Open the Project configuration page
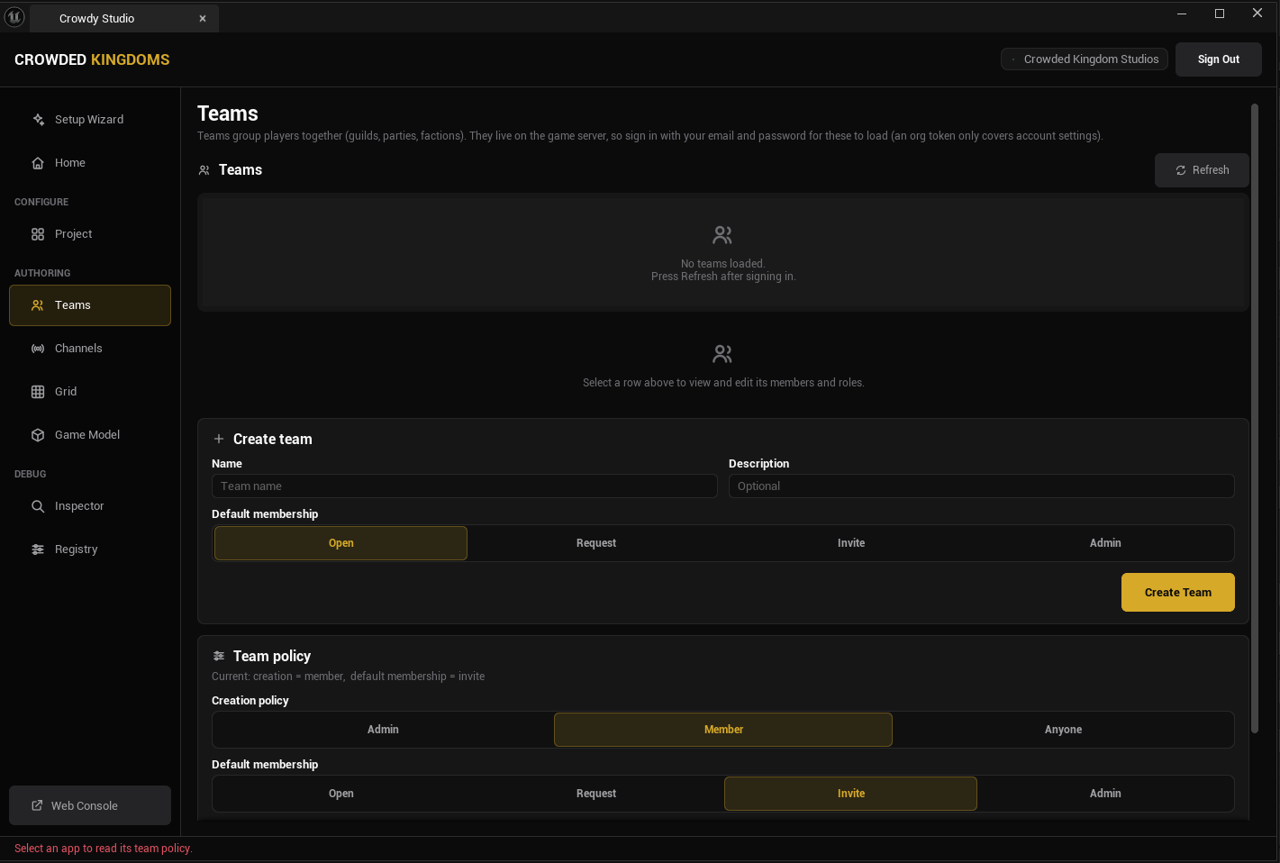Image resolution: width=1280 pixels, height=863 pixels. point(90,234)
